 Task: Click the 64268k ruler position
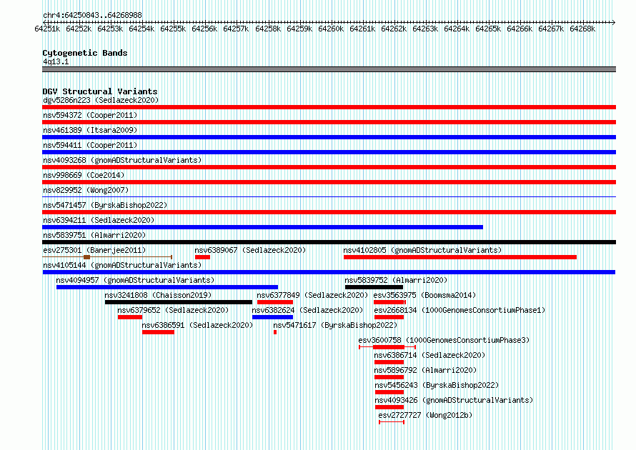click(582, 29)
